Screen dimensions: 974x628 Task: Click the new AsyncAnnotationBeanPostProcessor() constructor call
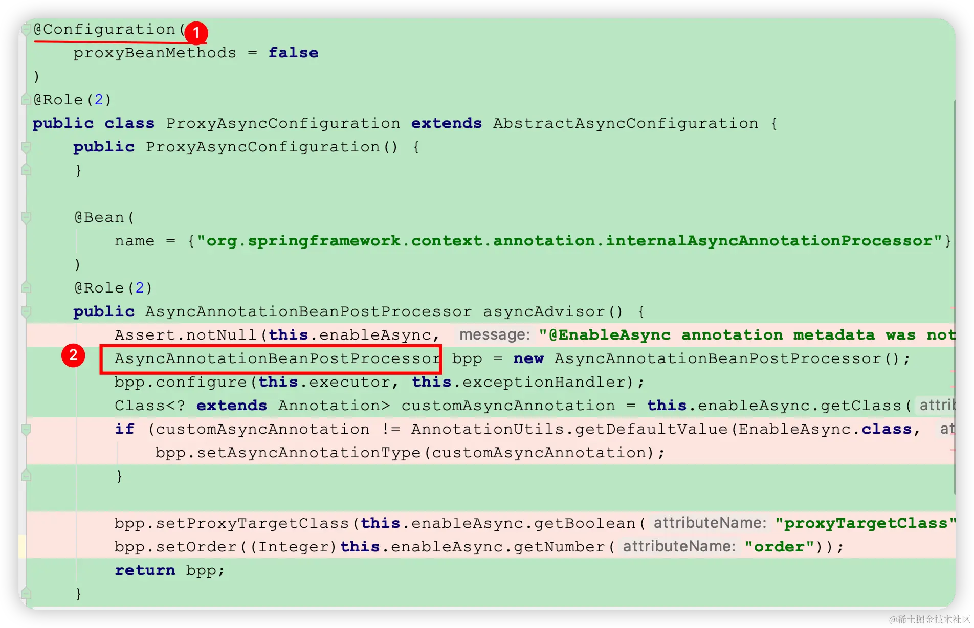[713, 358]
